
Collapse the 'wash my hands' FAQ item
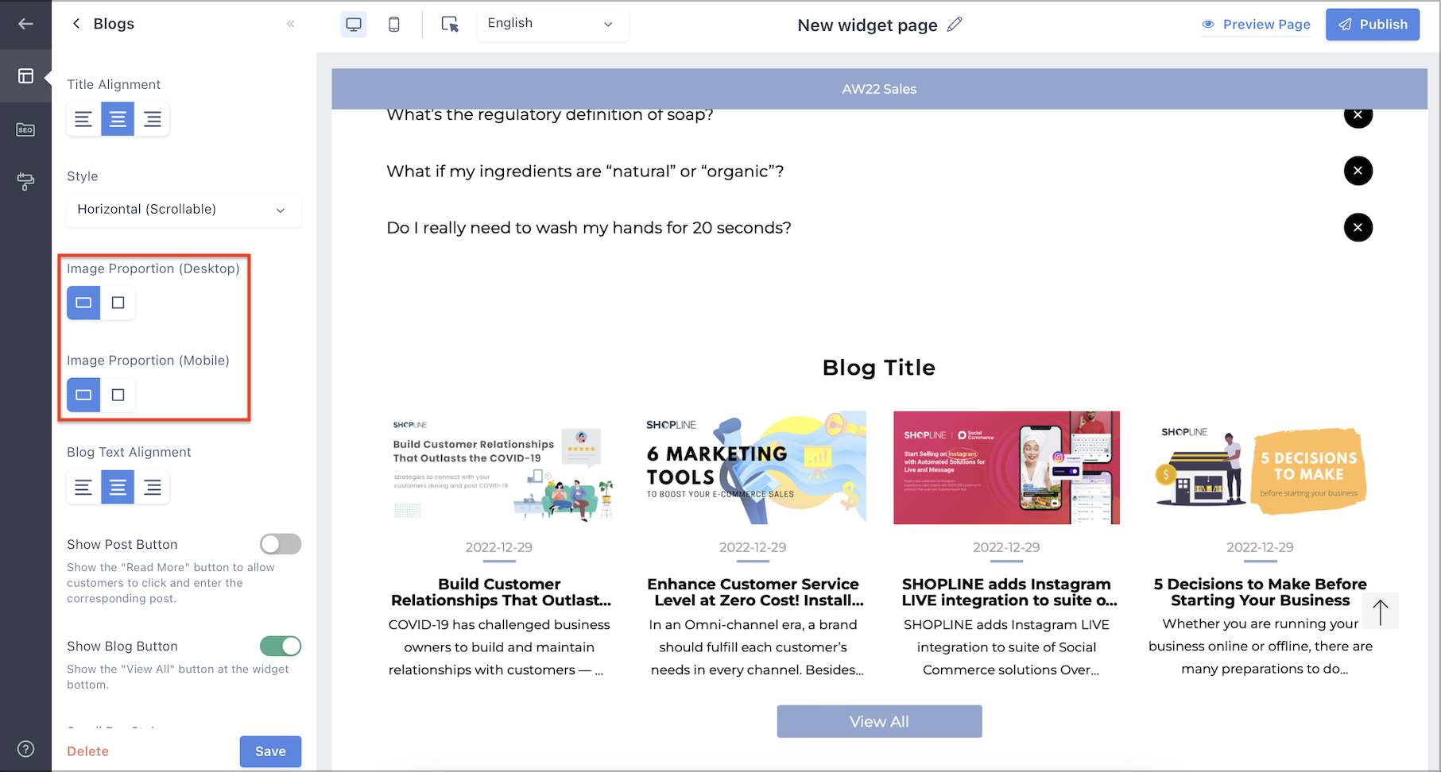click(x=1358, y=228)
